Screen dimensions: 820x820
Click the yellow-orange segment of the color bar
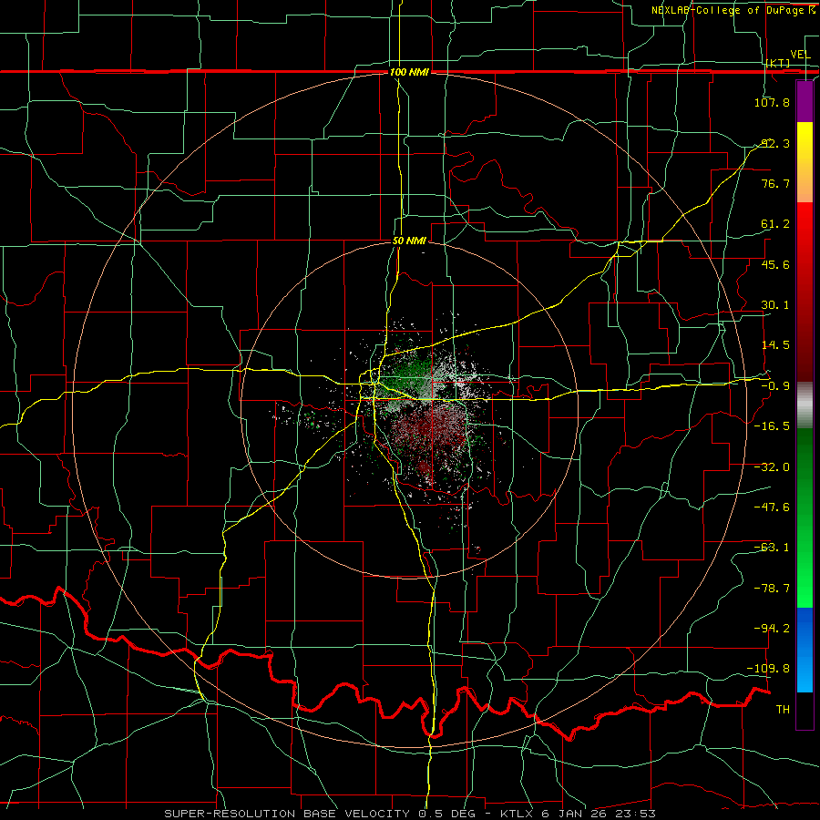805,162
